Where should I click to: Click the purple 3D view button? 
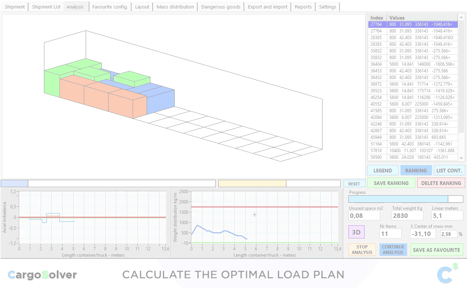click(356, 232)
